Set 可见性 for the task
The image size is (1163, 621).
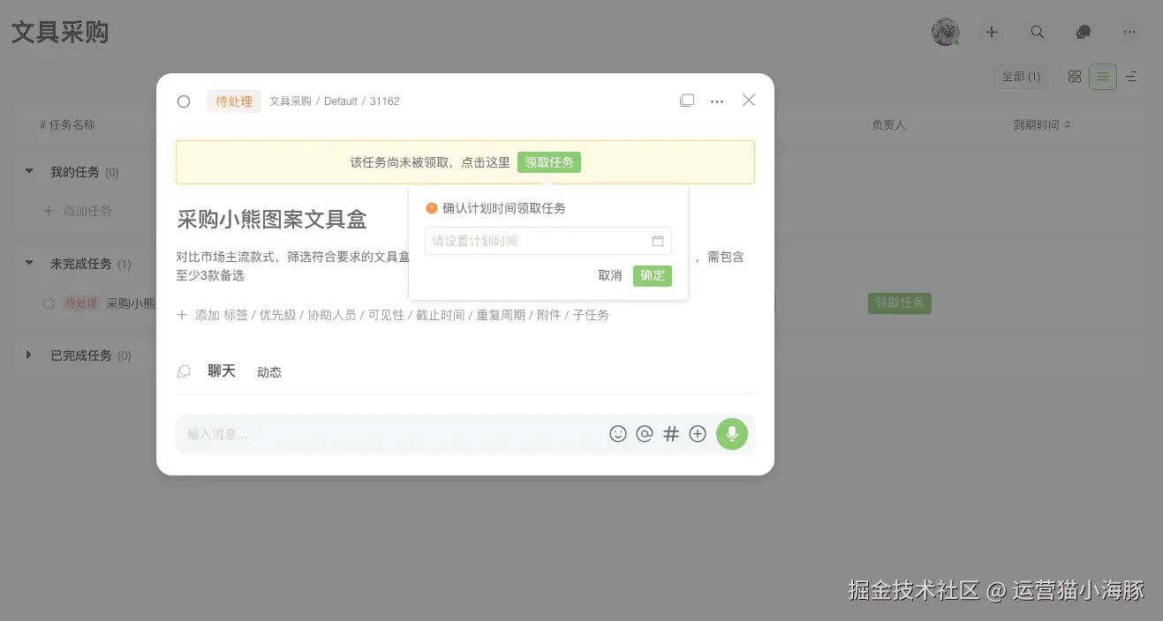[387, 315]
